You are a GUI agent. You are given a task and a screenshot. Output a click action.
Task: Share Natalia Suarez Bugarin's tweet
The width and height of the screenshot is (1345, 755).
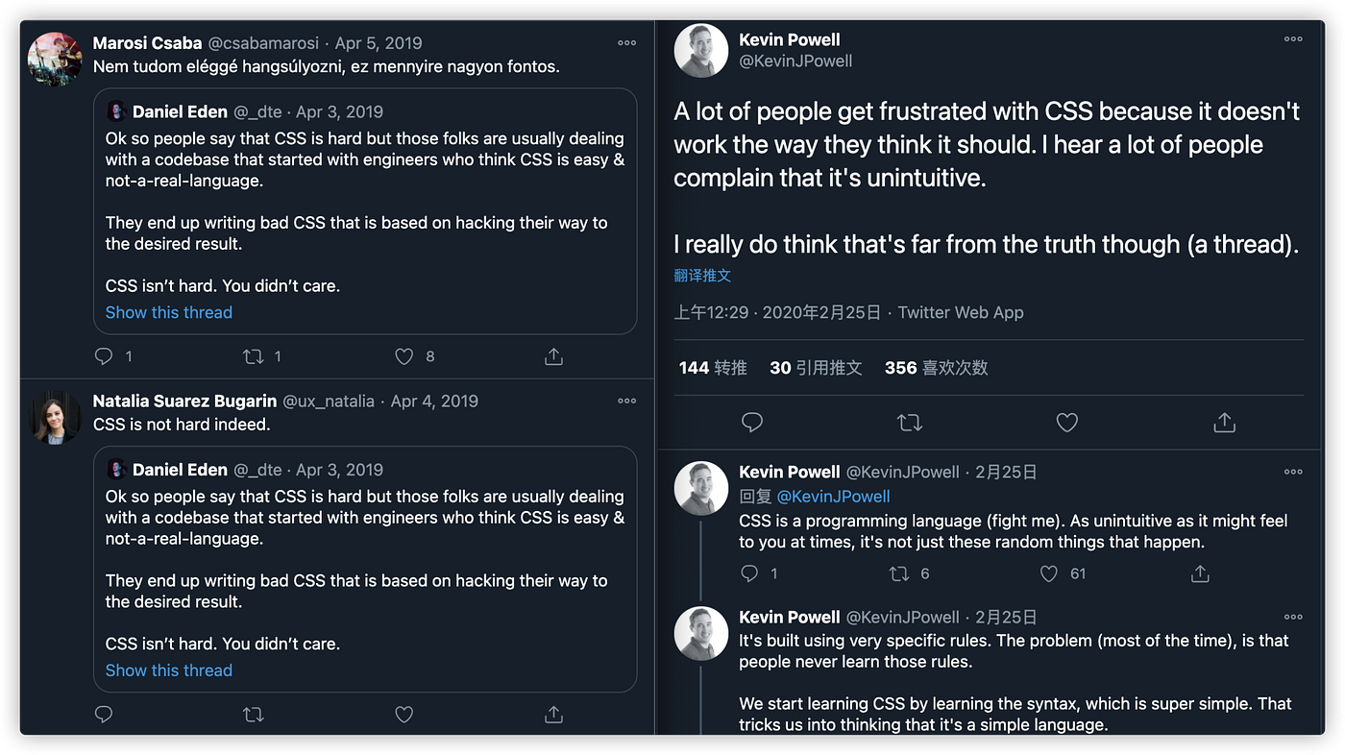[x=553, y=714]
